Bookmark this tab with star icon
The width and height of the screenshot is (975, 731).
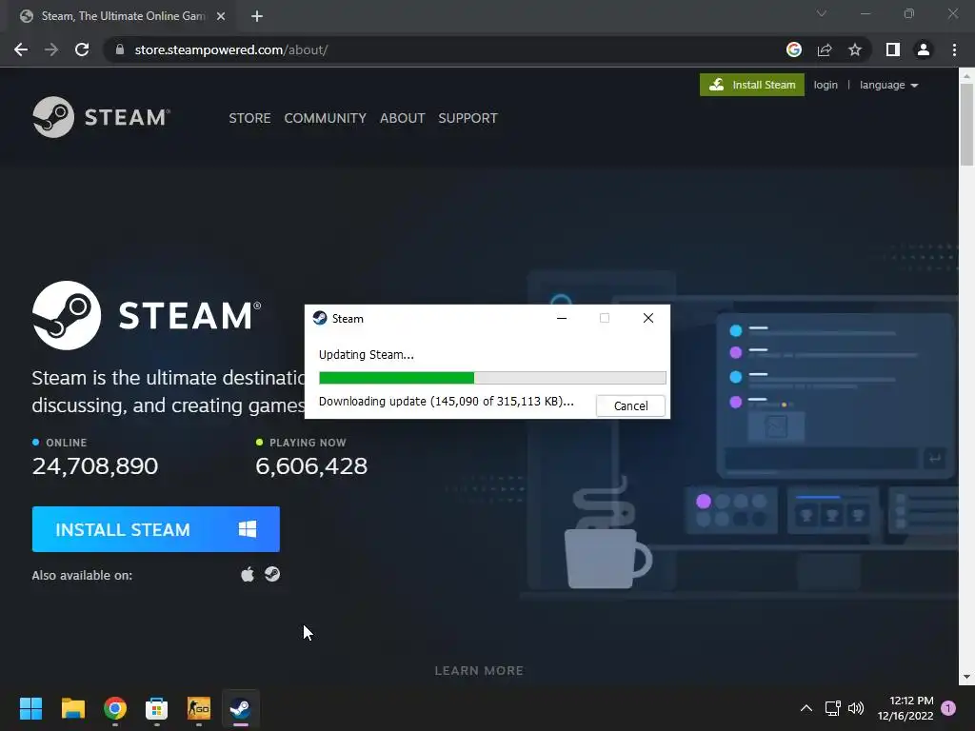[x=855, y=49]
